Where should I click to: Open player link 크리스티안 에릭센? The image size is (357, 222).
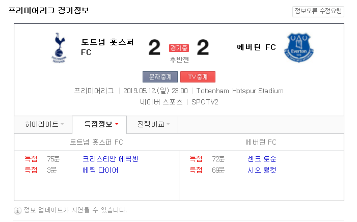[110, 159]
